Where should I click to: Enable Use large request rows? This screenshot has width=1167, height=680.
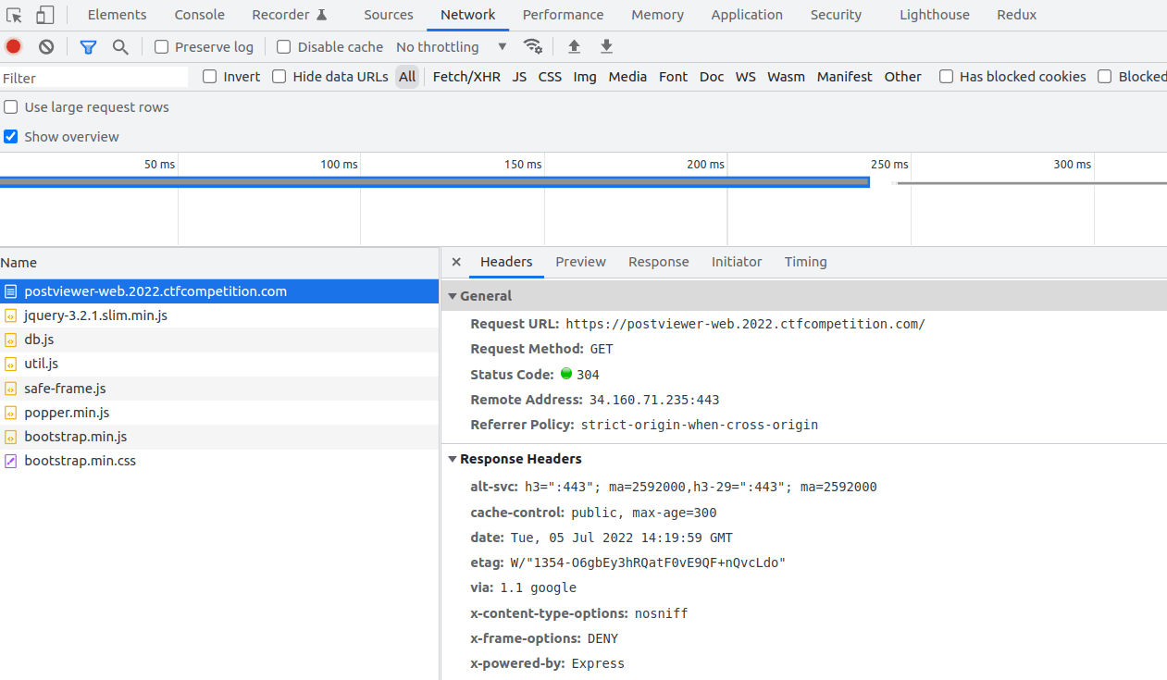(11, 107)
